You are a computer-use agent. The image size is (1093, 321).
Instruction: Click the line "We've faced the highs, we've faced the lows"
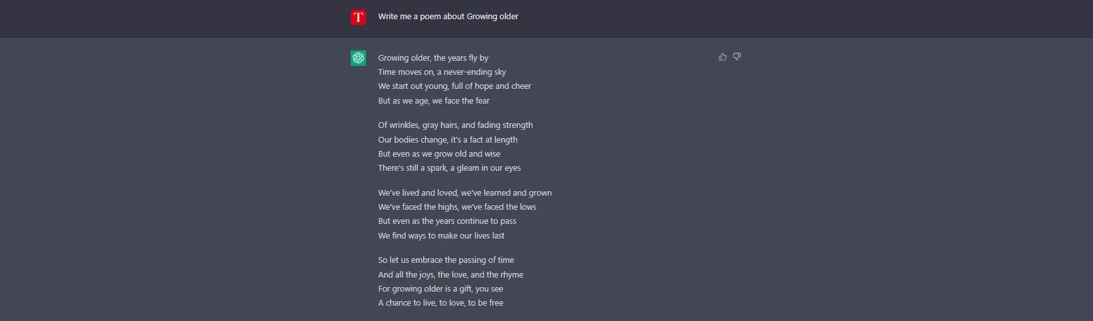tap(457, 207)
